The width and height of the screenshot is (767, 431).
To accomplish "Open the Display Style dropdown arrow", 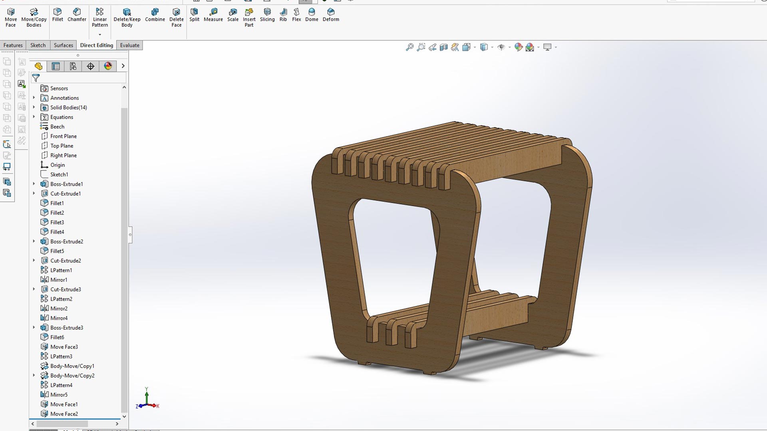I will click(492, 47).
